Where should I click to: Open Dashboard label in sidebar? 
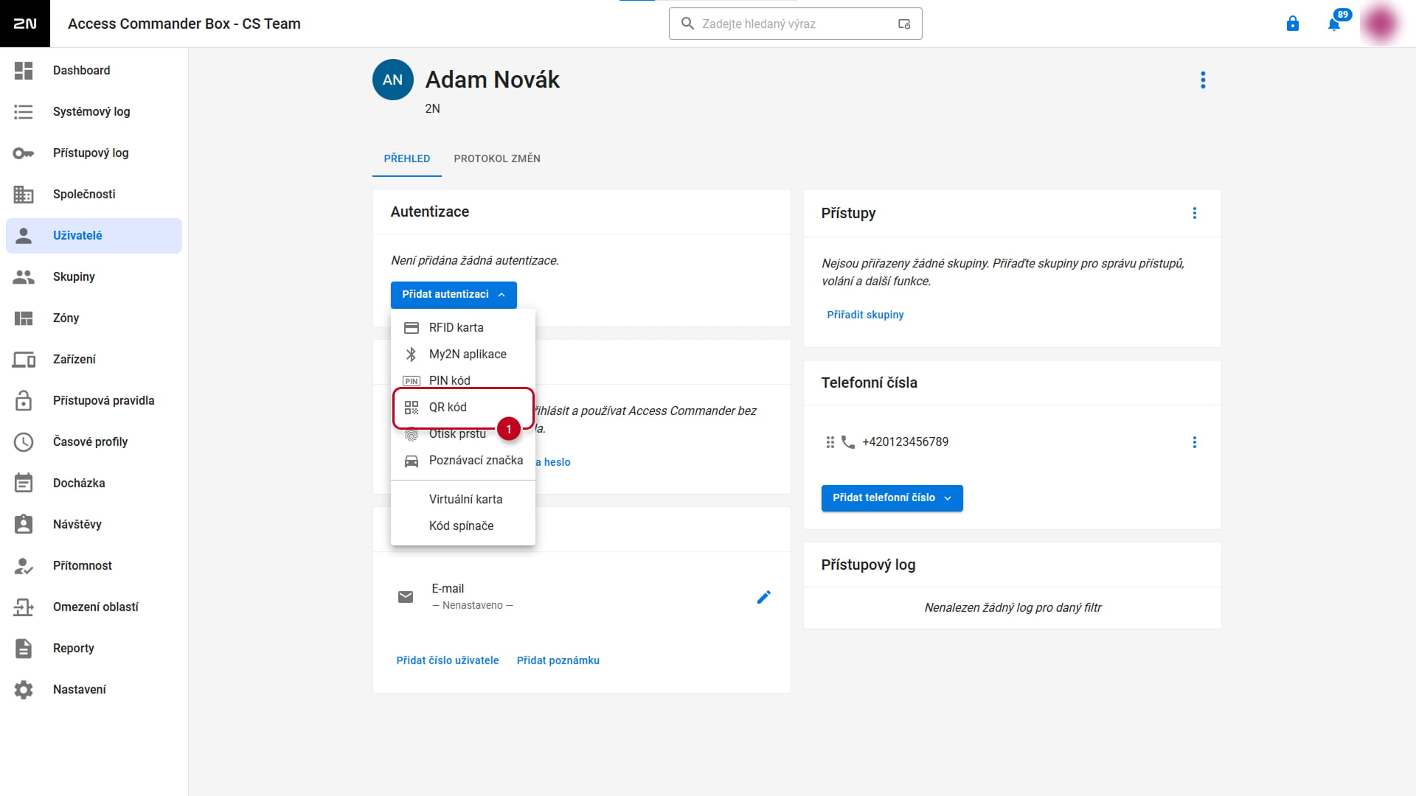tap(82, 71)
